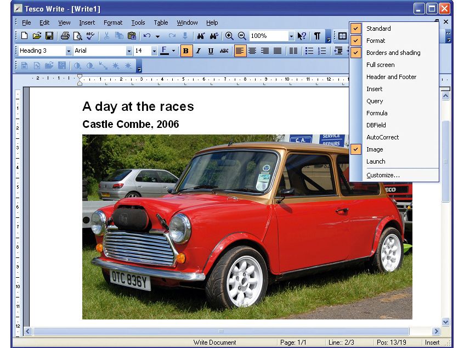
Task: Expand Standard toolbar options arrow
Action: pyautogui.click(x=328, y=36)
